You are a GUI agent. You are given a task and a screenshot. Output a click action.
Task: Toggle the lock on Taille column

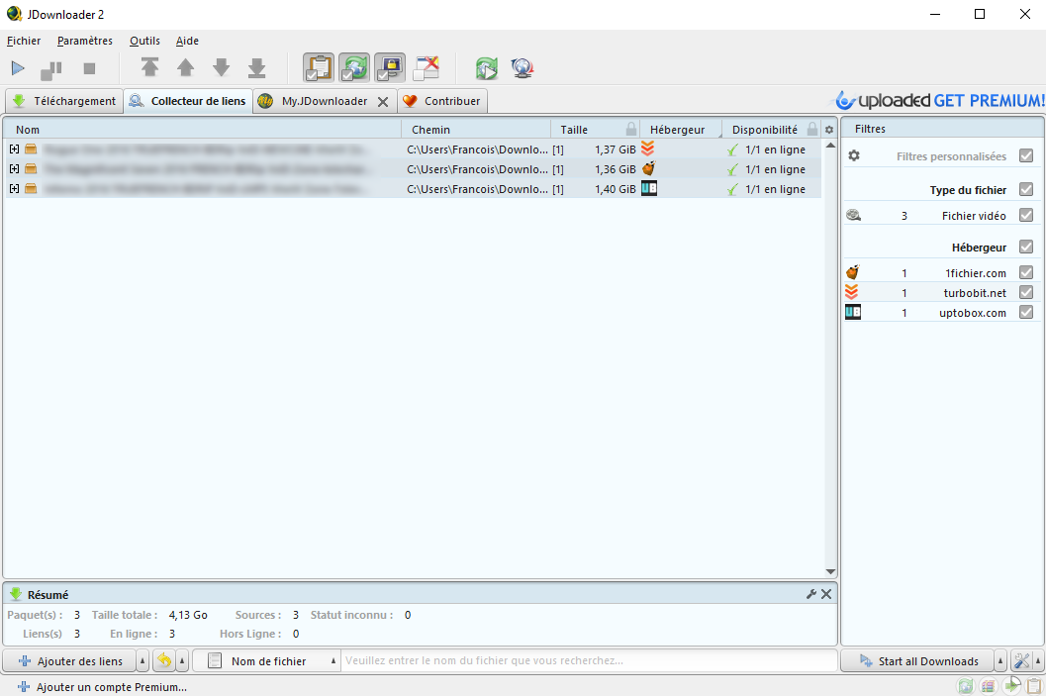tap(631, 129)
